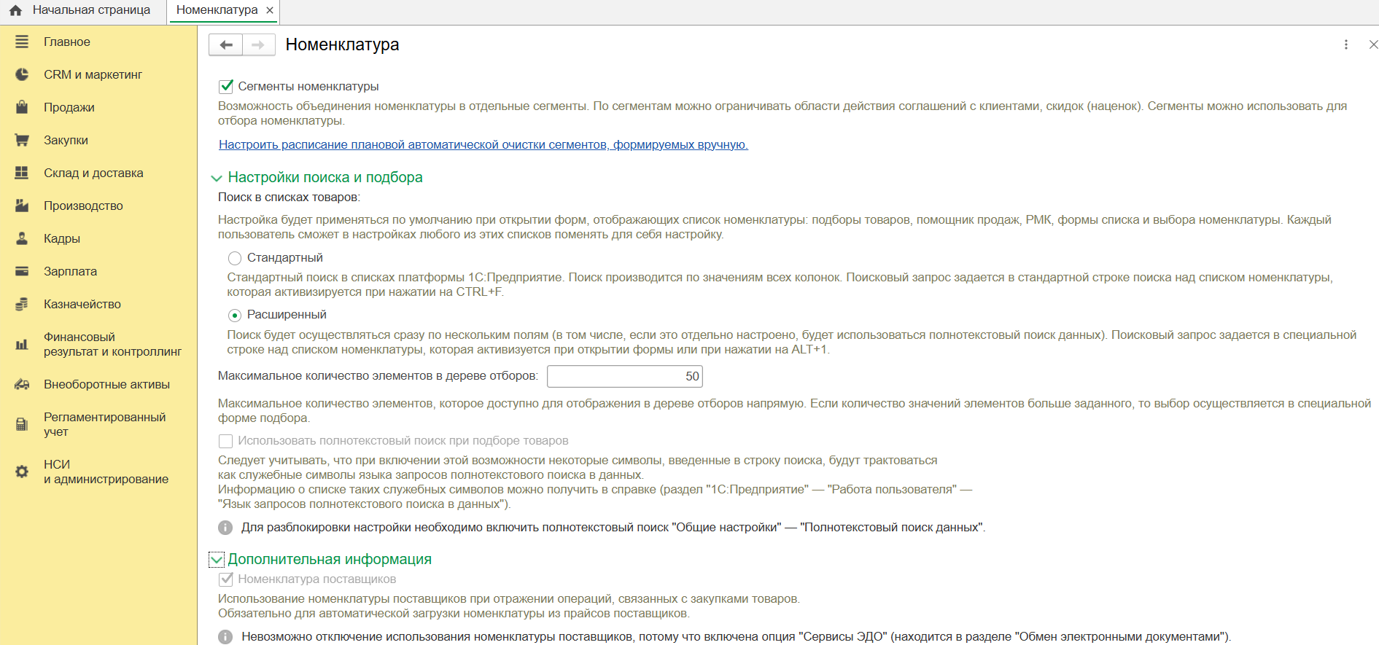Uncheck the Сегменты номенклатуры checkbox
The width and height of the screenshot is (1379, 645).
click(x=226, y=87)
